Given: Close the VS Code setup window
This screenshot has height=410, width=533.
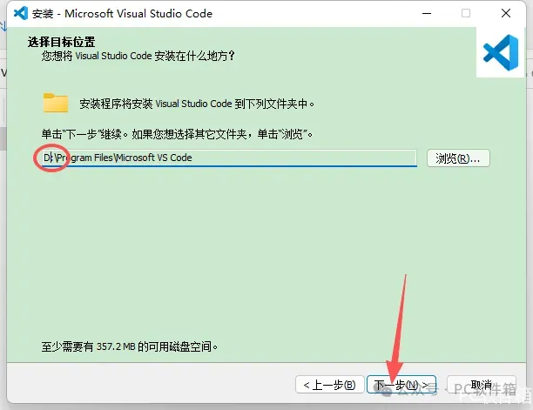Looking at the screenshot, I should coord(506,14).
